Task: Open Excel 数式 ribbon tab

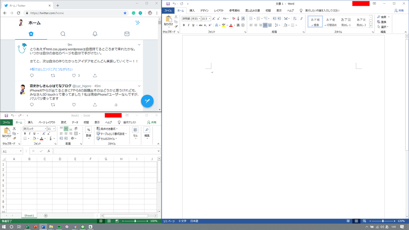Action: (64, 122)
